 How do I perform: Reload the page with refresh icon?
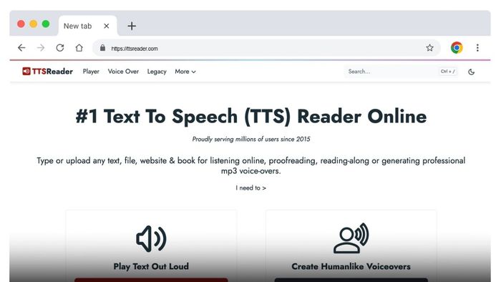point(59,48)
